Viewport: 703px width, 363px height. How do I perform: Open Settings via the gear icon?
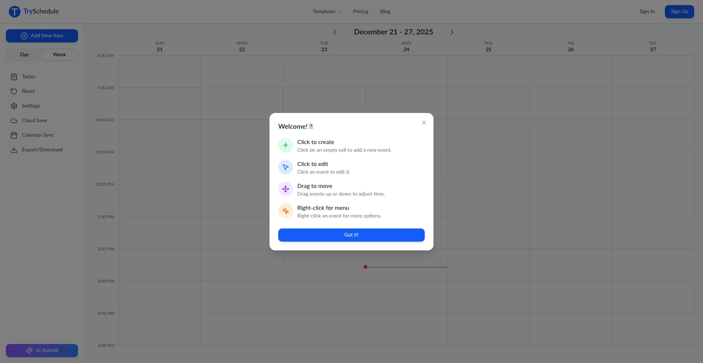point(14,106)
